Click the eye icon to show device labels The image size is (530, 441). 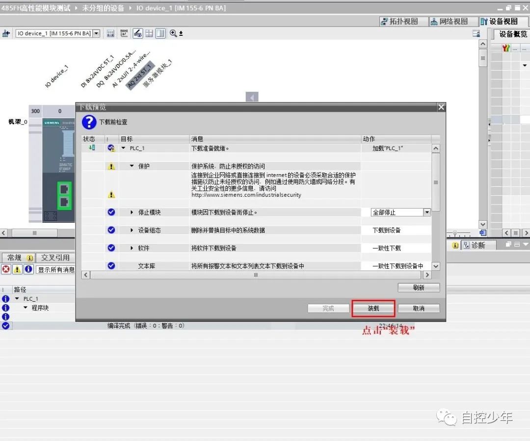coord(138,33)
